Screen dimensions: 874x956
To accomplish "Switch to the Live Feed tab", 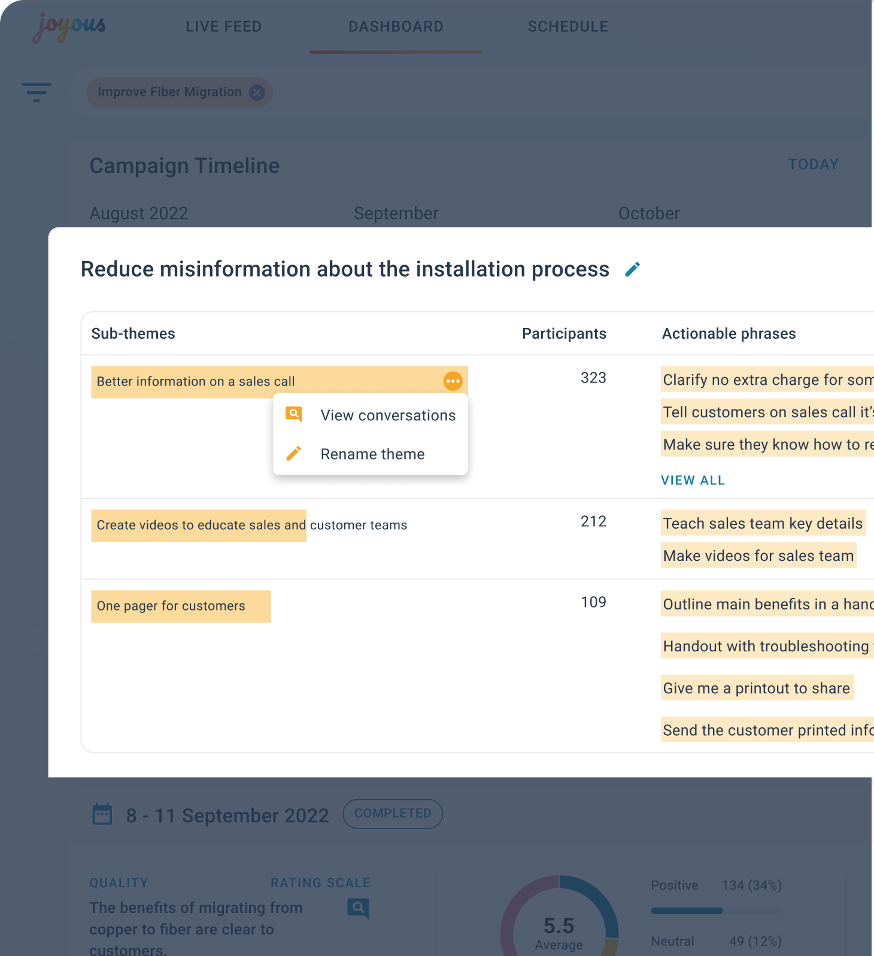I will 223,27.
